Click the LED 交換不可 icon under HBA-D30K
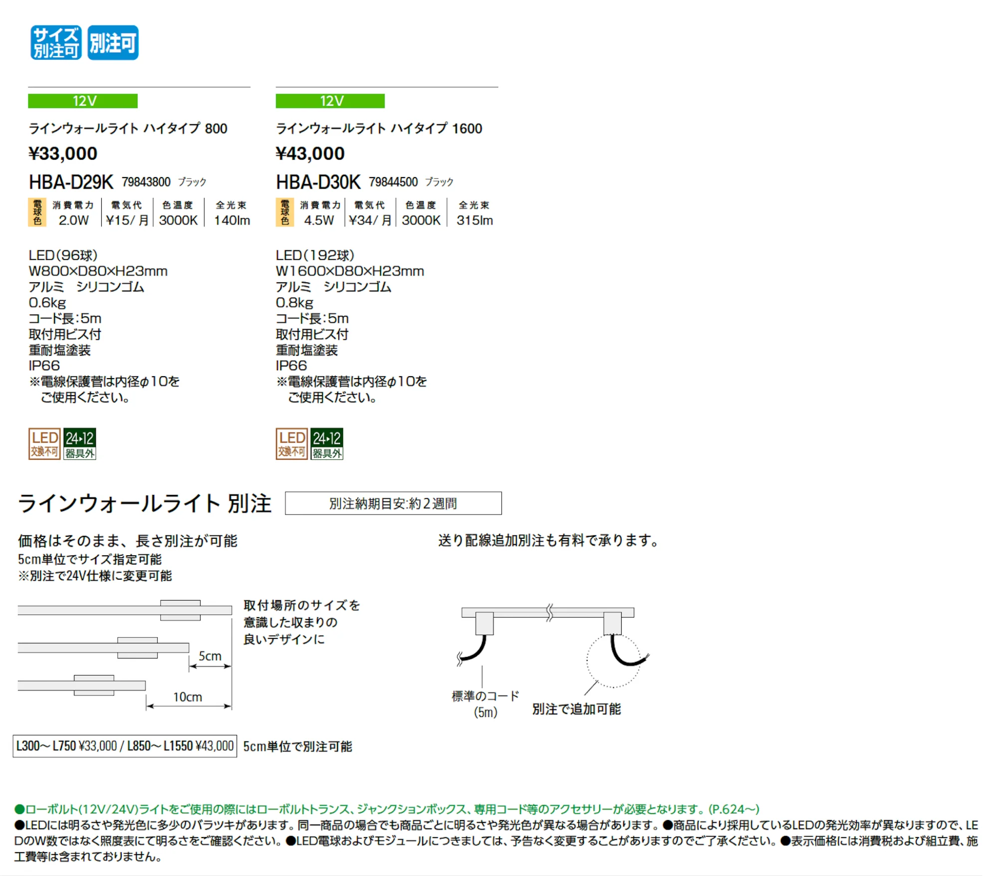 tap(292, 443)
